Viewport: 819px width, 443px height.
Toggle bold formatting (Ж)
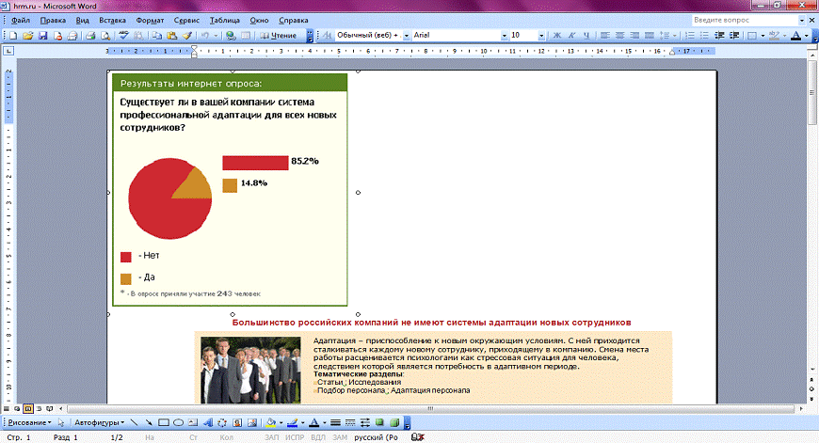click(x=556, y=35)
